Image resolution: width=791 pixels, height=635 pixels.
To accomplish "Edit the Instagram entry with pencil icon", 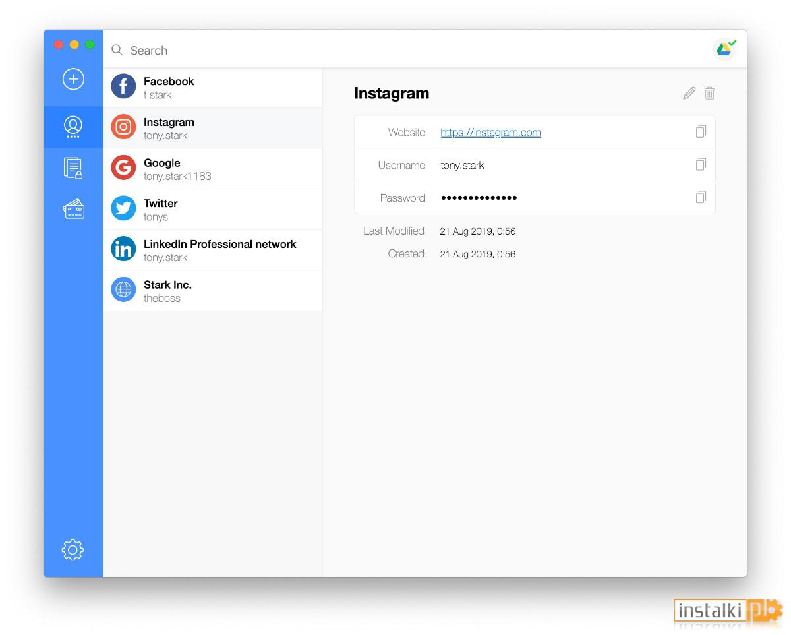I will pyautogui.click(x=689, y=93).
